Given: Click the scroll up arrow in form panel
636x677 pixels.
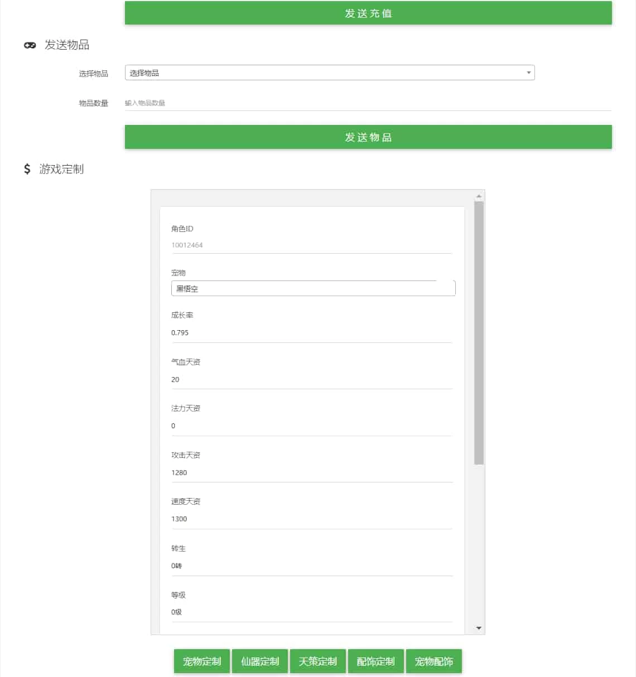Looking at the screenshot, I should [x=479, y=196].
